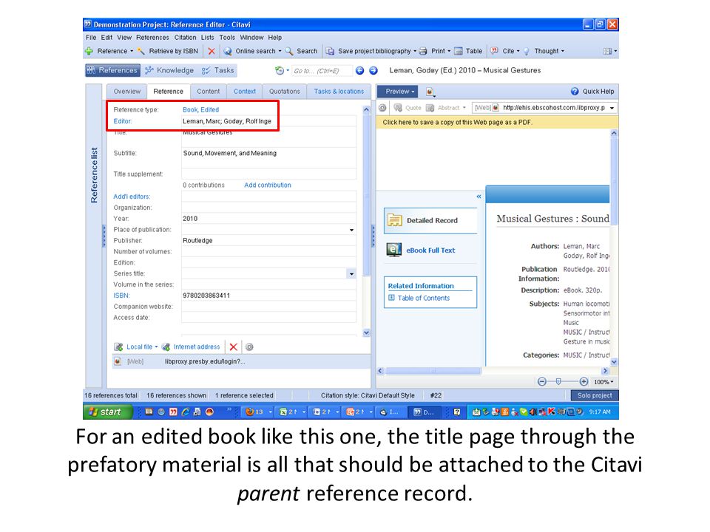Click the zoom in plus icon
Screen dimensions: 710x532
tap(584, 382)
